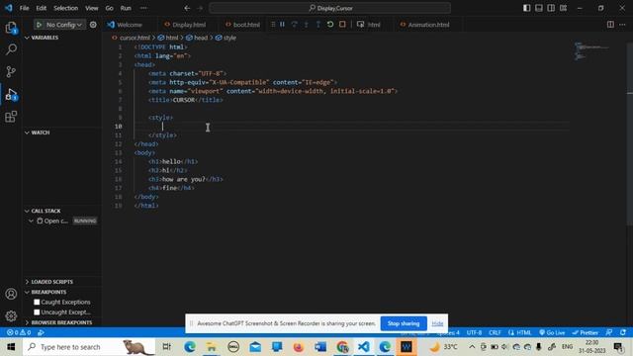Viewport: 633px width, 356px height.
Task: Switch to the Welcome tab
Action: 130,25
